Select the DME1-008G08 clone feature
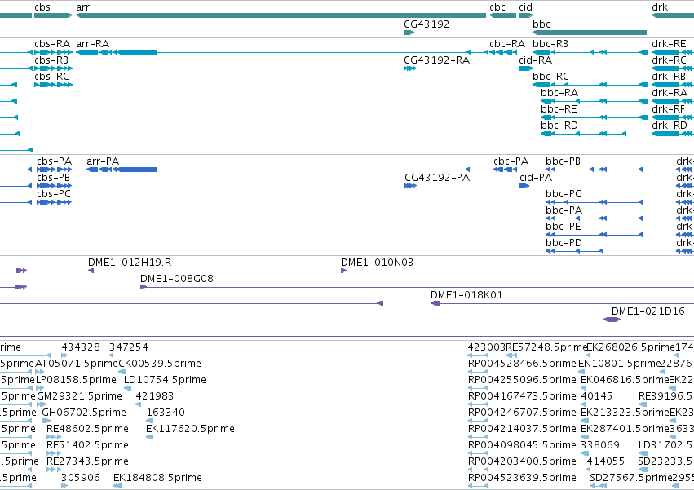This screenshot has width=694, height=490. 417,287
